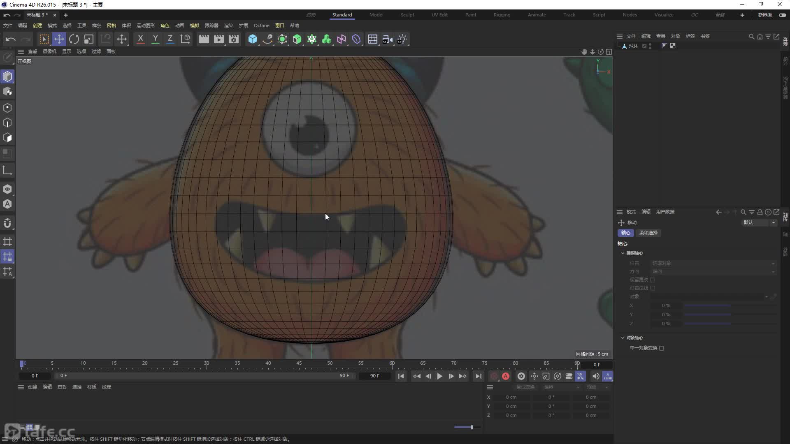790x444 pixels.
Task: Toggle the X axis lock
Action: (x=140, y=39)
